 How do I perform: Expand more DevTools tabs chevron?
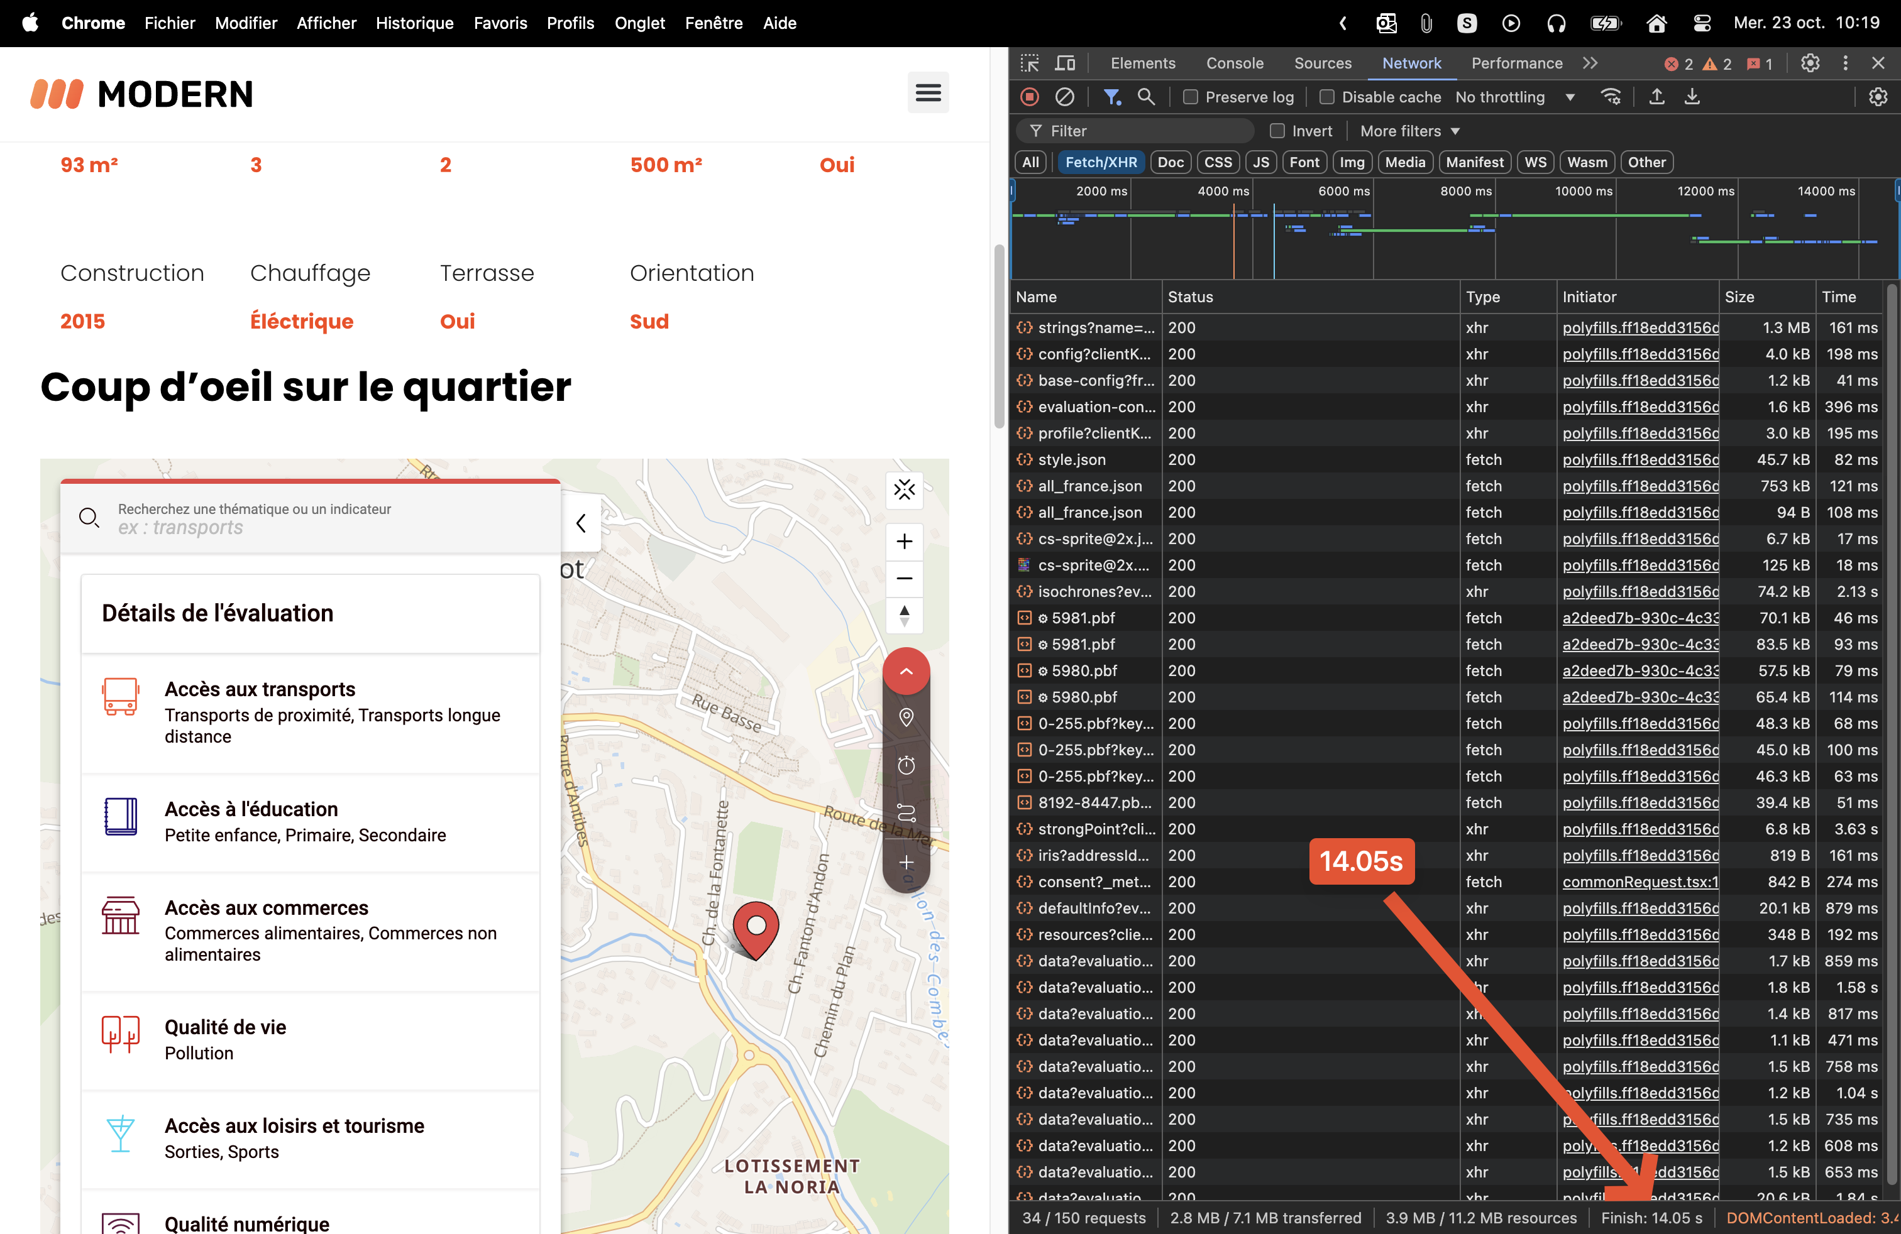tap(1589, 63)
